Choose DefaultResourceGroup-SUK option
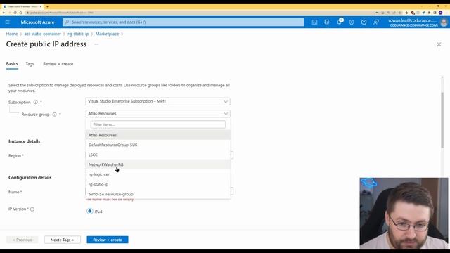 click(x=157, y=145)
